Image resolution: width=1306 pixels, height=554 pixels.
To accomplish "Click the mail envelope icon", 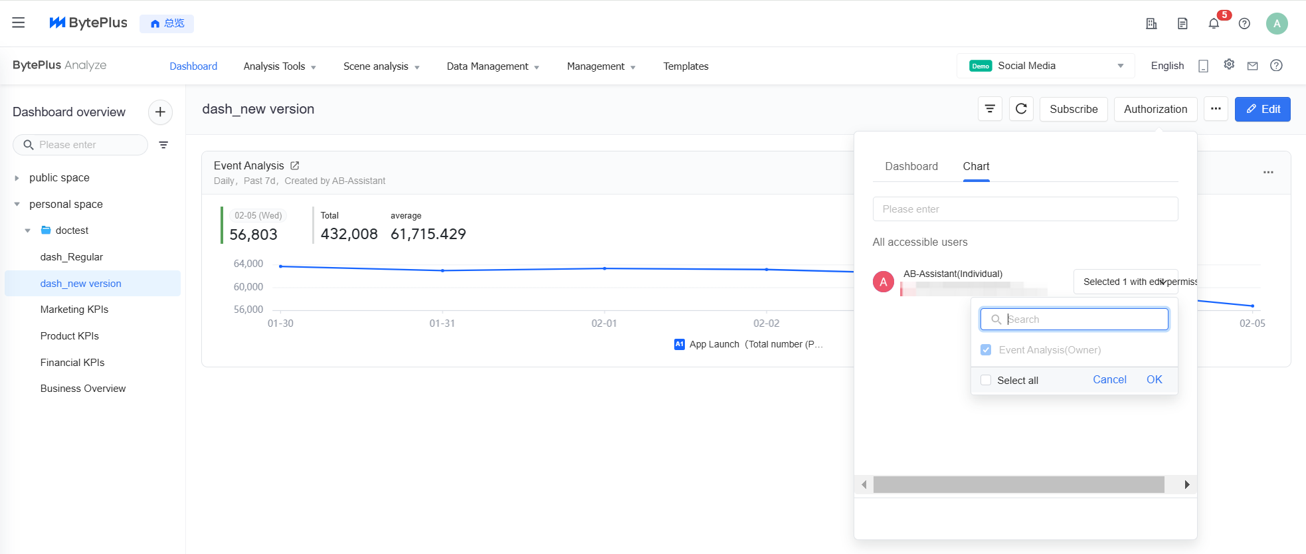I will pos(1252,66).
